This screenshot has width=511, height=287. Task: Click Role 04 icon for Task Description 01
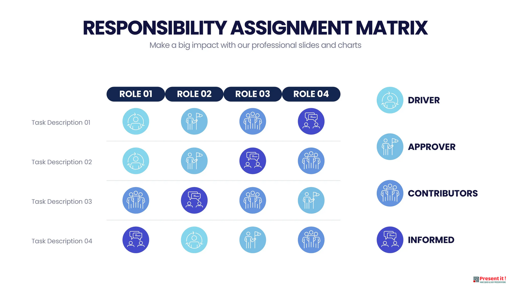click(311, 121)
